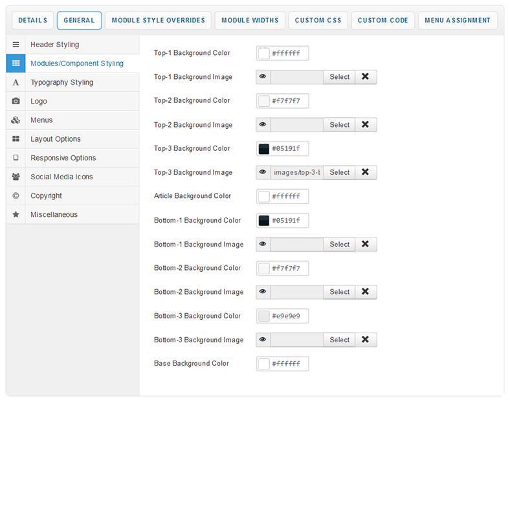Viewport: 510px width, 510px height.
Task: Click the Responsive Options tablet icon
Action: (x=16, y=158)
